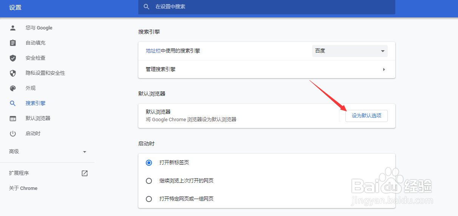
Task: Click the external link icon beside 扩展程序
Action: coord(85,173)
